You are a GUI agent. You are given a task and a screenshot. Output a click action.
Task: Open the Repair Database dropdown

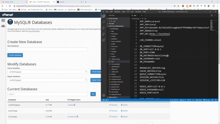pos(47,80)
